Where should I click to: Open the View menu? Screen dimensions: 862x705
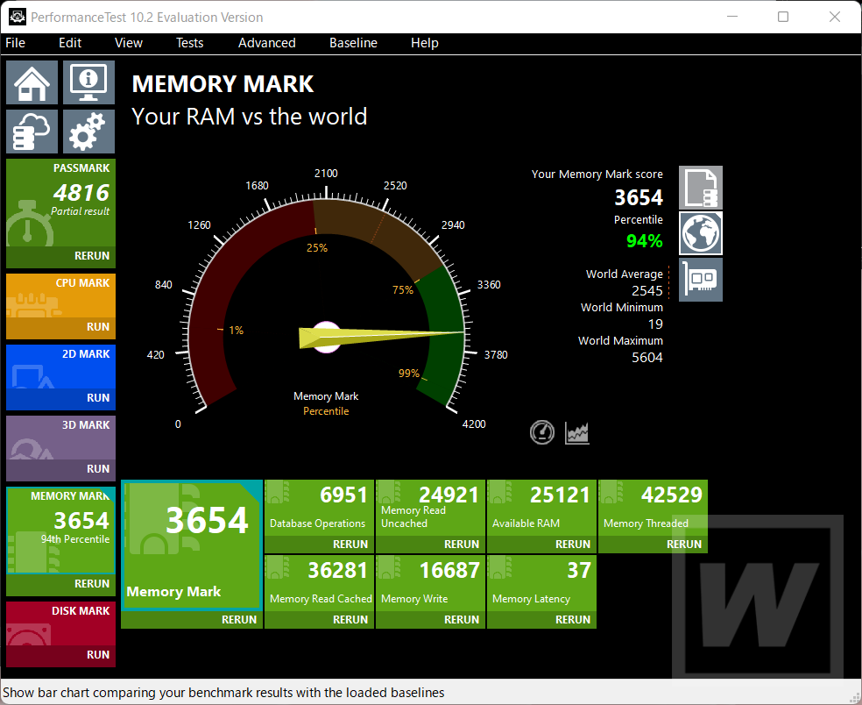[129, 43]
